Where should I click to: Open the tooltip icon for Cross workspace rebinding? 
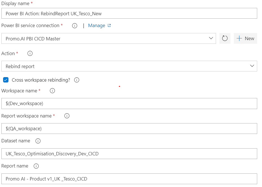point(76,80)
